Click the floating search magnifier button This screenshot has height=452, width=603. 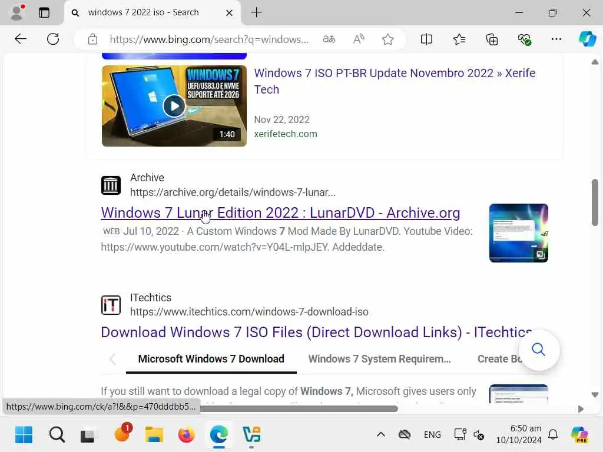pos(539,350)
